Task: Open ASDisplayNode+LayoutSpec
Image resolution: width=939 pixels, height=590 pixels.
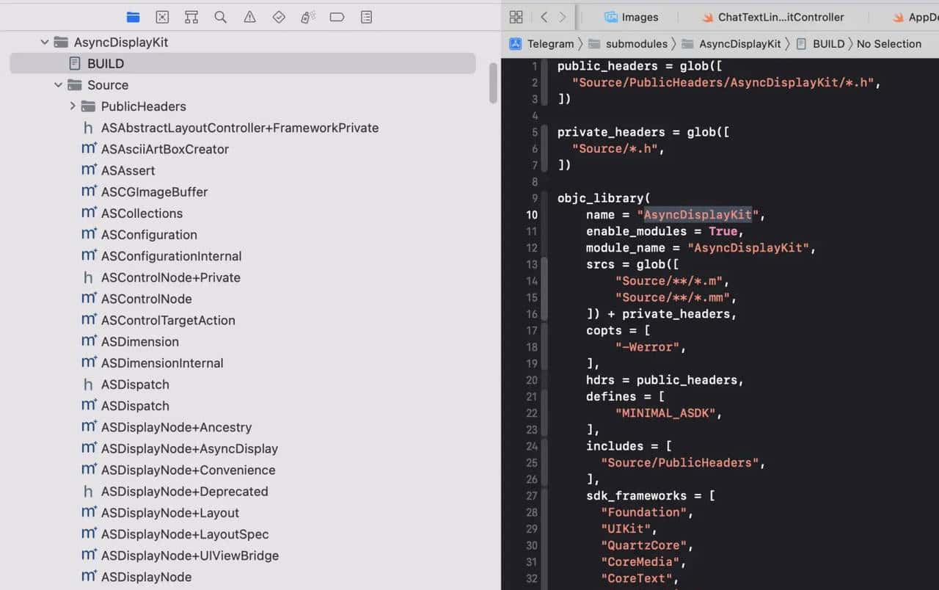Action: click(x=185, y=534)
